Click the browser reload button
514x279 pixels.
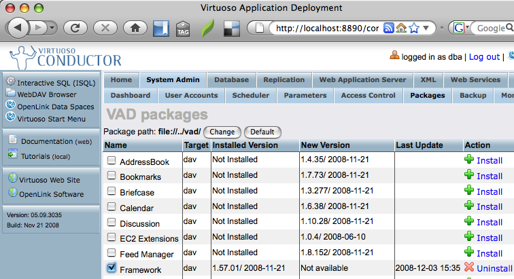pos(75,29)
